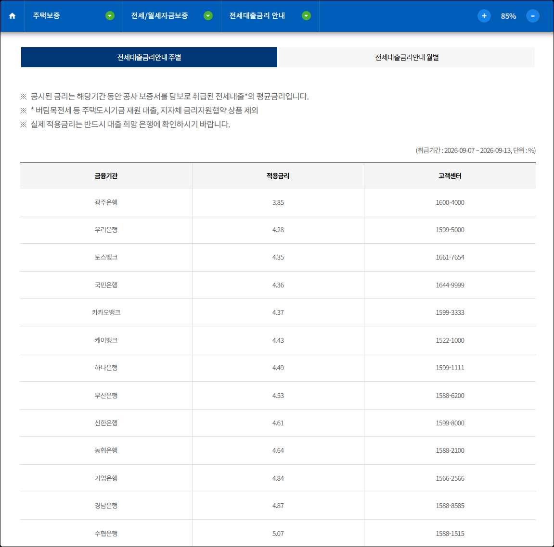Select the 농협은행 row name
Screen dimensions: 554x547
[106, 450]
